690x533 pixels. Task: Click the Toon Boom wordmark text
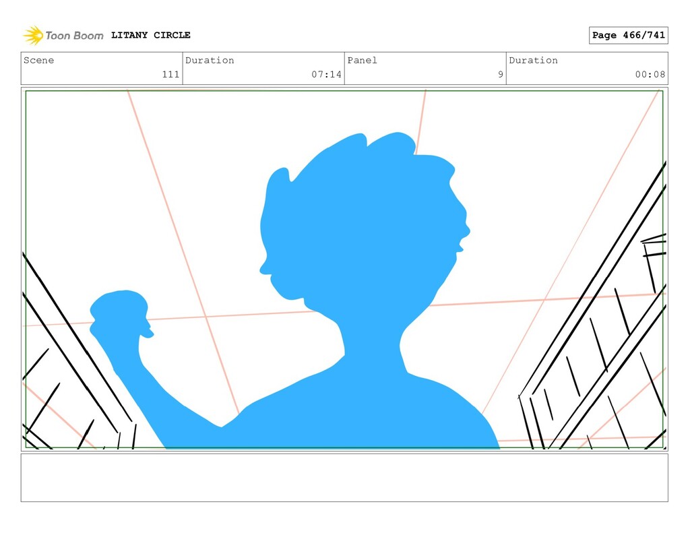point(74,36)
